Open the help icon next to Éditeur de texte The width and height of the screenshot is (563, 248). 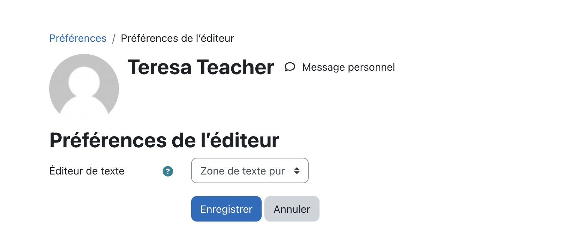168,171
